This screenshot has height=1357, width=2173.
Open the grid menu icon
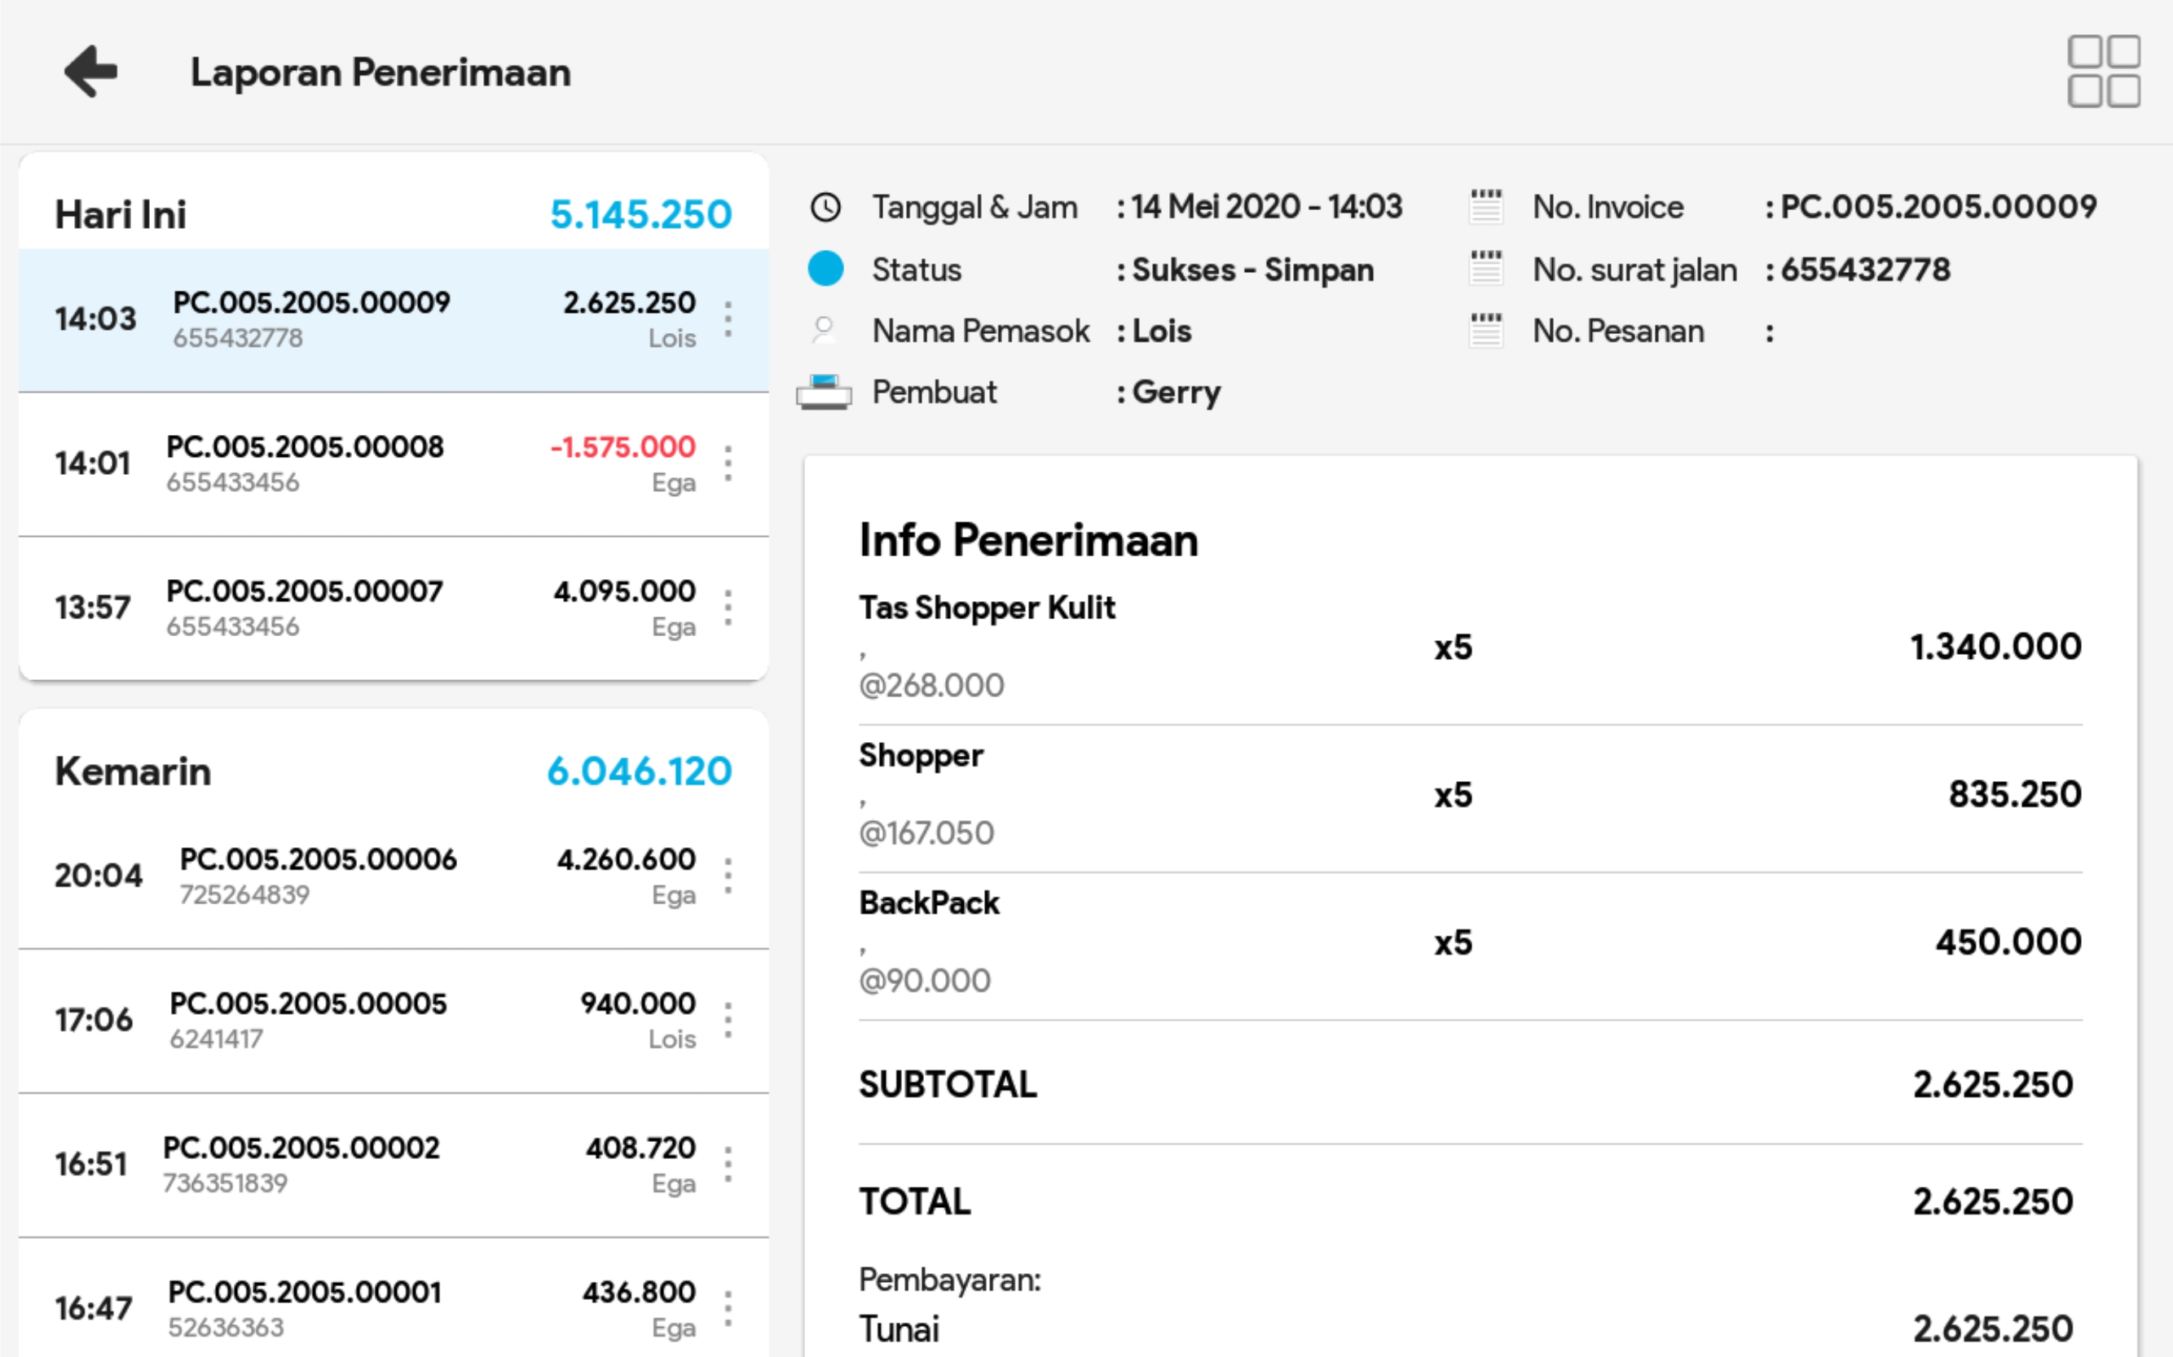pyautogui.click(x=2103, y=72)
